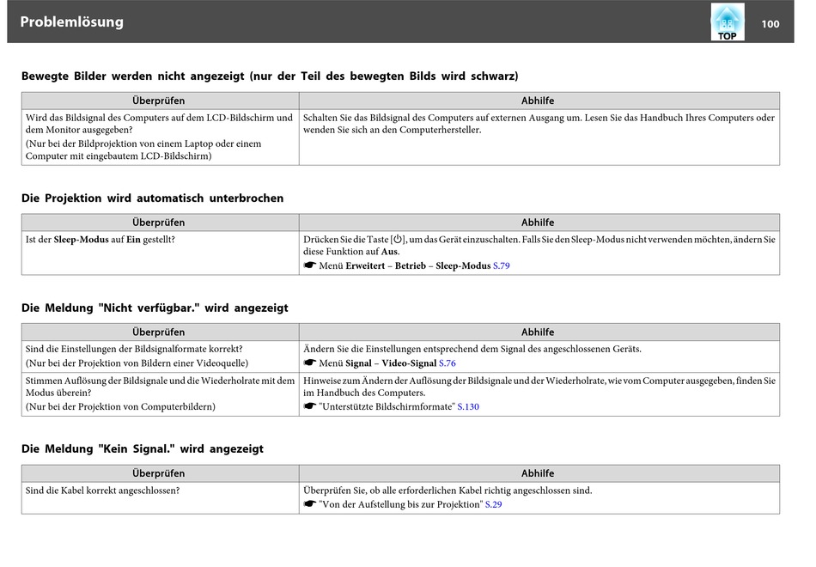Viewport: 816px width, 567px height.
Task: Select heading Die Projektion wird automatisch unterbrochen
Action: (153, 198)
